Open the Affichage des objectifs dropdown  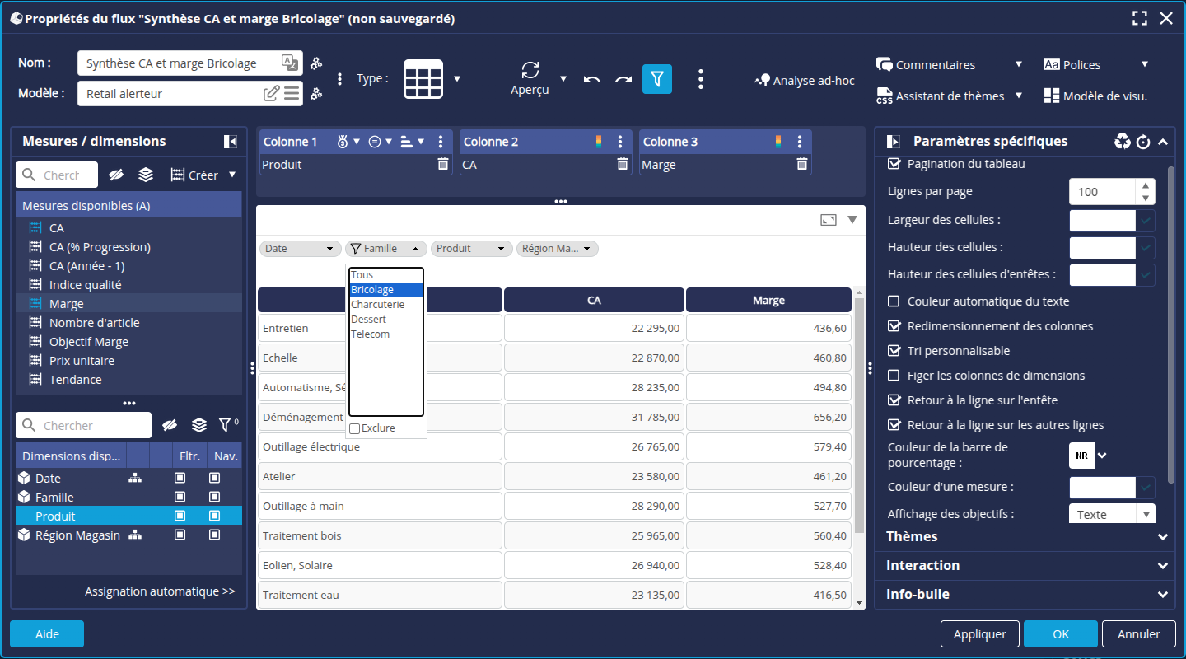pyautogui.click(x=1111, y=514)
